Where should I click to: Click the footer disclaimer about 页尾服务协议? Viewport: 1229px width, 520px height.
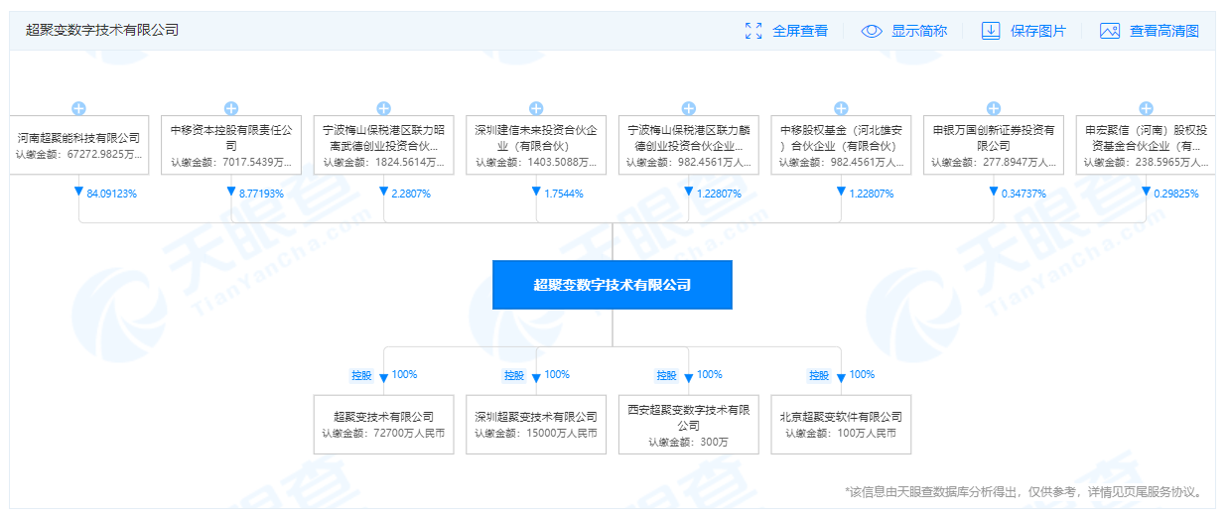click(x=1024, y=491)
